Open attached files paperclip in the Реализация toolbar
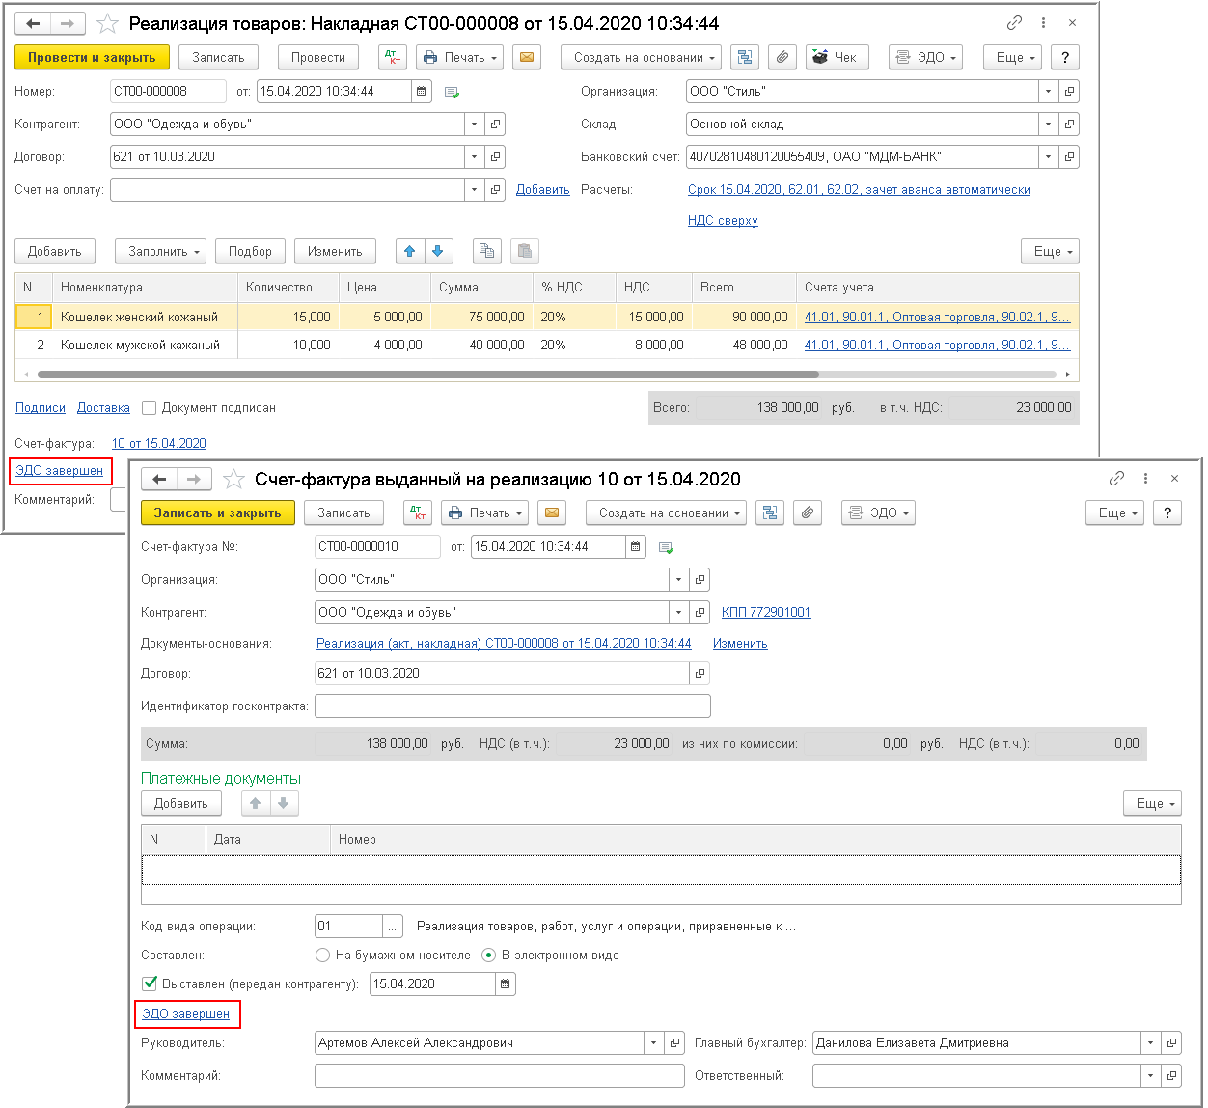Viewport: 1208px width, 1108px height. point(782,58)
